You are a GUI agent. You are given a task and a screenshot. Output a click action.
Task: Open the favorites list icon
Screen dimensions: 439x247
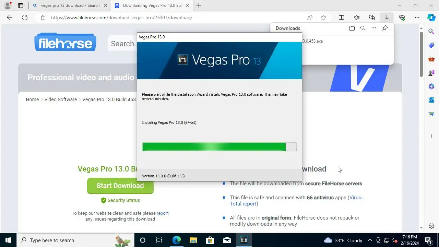pyautogui.click(x=357, y=17)
